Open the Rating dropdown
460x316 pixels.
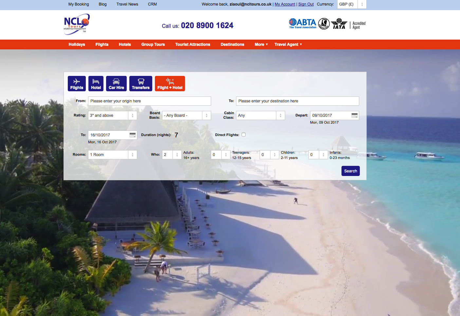pos(112,115)
